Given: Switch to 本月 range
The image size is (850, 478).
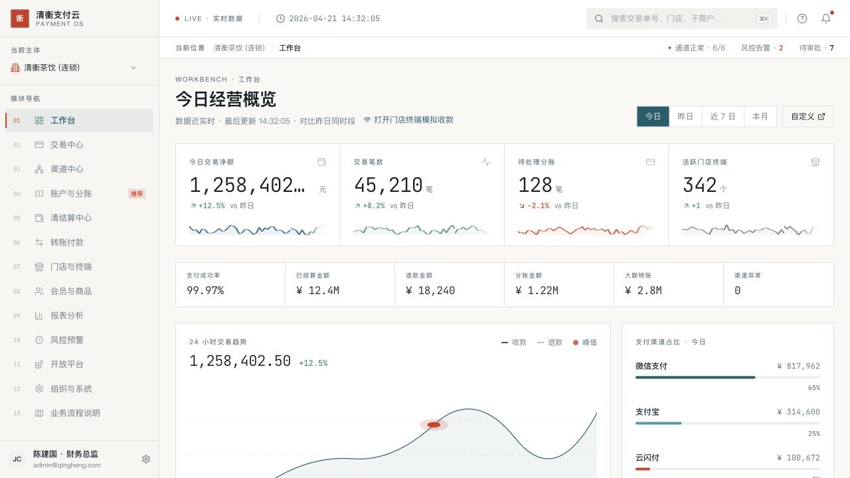Looking at the screenshot, I should point(760,116).
